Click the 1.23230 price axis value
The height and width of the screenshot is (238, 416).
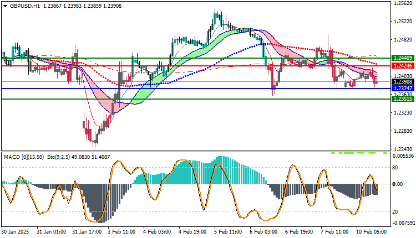point(403,112)
